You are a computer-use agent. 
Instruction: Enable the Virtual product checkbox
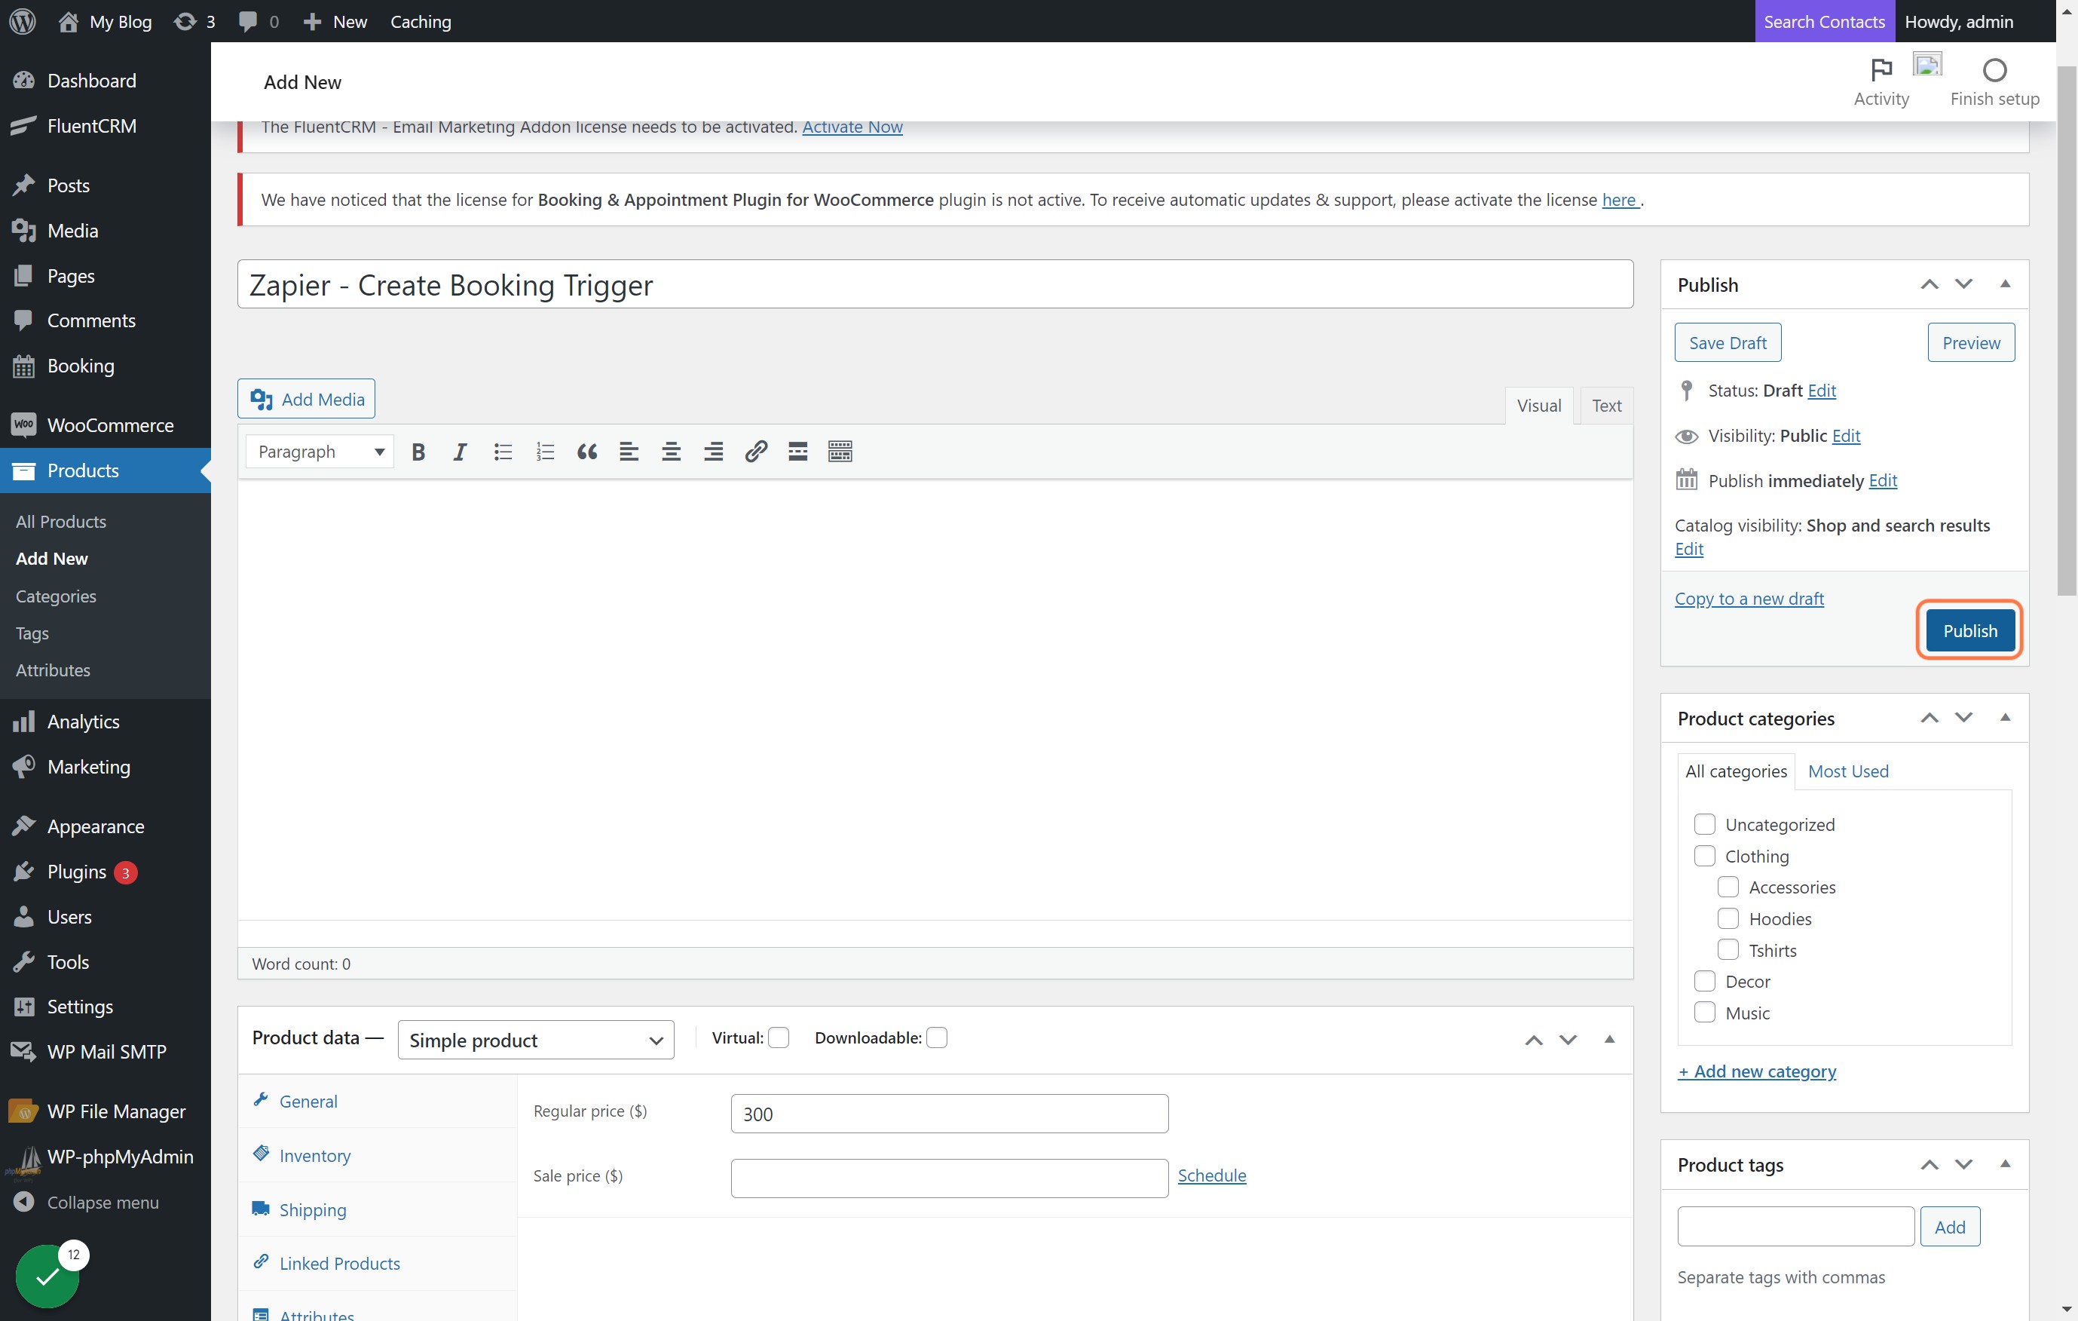pyautogui.click(x=779, y=1037)
